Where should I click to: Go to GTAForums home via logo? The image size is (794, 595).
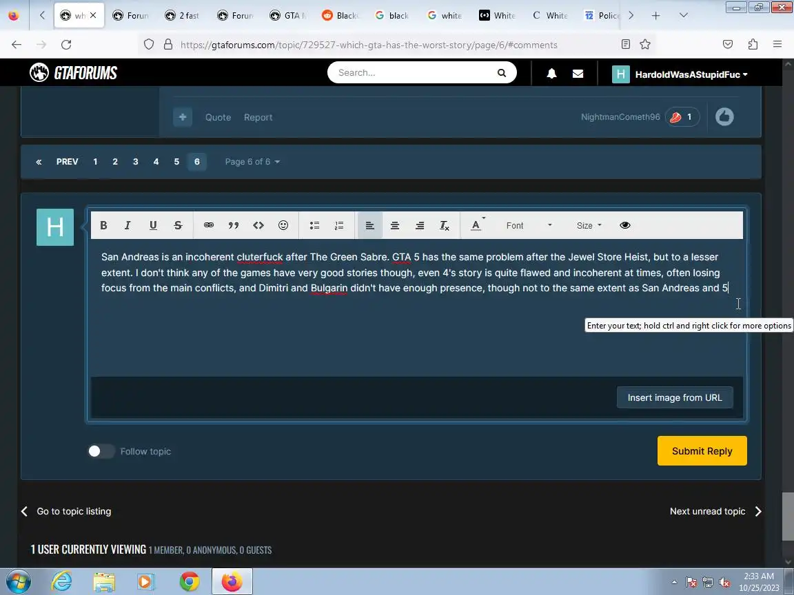tap(74, 73)
